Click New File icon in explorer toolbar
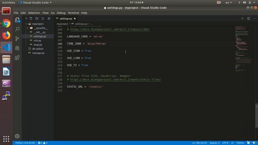Viewport: 258px width, 145px height. tap(31, 19)
